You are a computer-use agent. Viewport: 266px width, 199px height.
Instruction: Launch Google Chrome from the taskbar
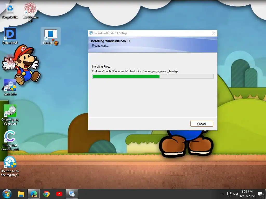coord(46,194)
